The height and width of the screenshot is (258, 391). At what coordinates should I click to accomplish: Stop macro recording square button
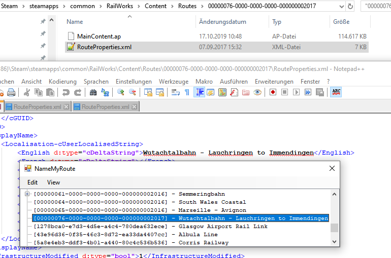tap(284, 92)
